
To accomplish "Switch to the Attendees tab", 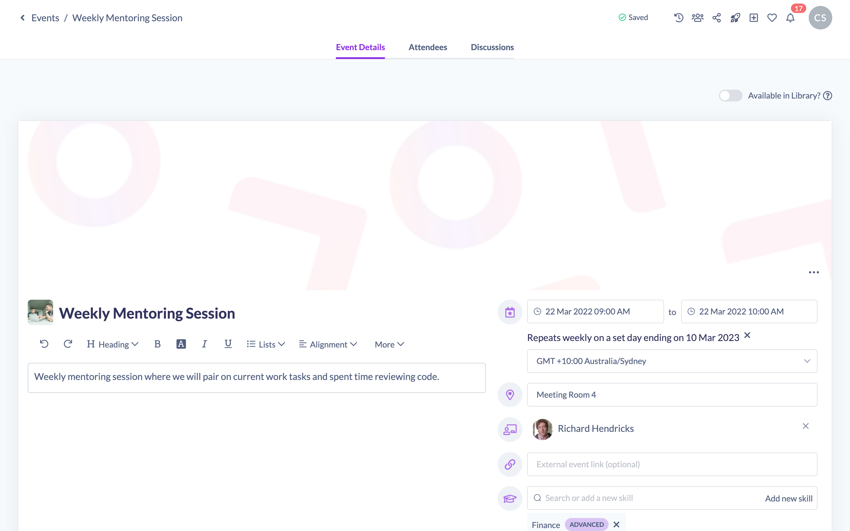I will coord(427,47).
